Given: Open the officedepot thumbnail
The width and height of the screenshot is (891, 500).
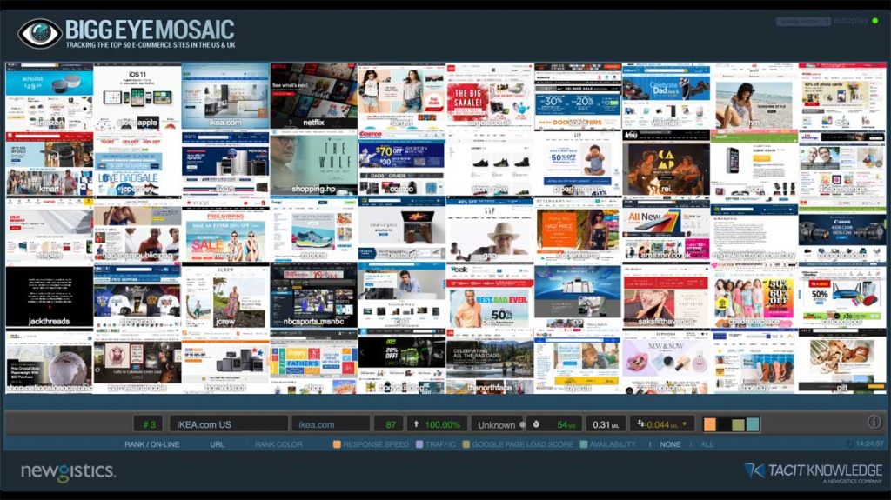Looking at the screenshot, I should pyautogui.click(x=842, y=295).
